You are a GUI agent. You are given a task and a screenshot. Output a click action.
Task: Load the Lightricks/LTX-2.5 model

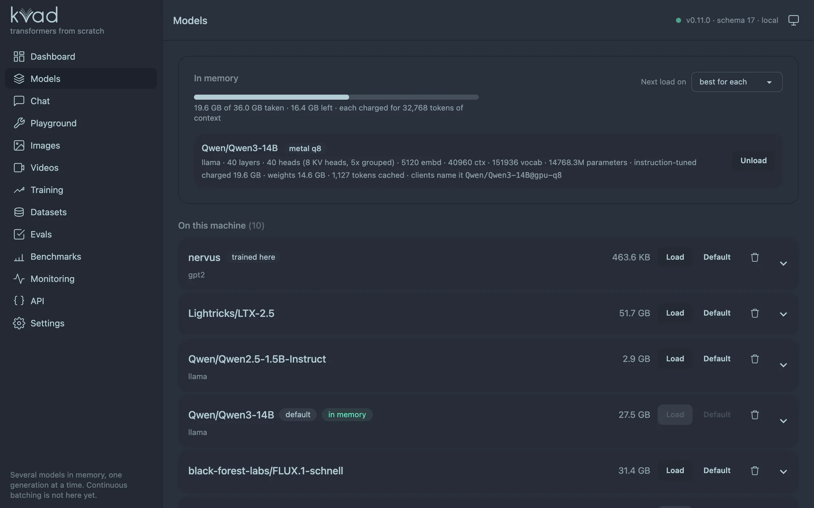[675, 313]
